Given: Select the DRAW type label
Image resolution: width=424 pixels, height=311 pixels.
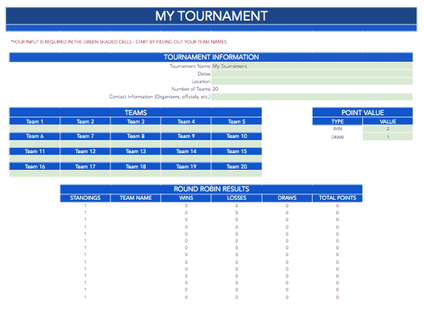Looking at the screenshot, I should point(338,137).
